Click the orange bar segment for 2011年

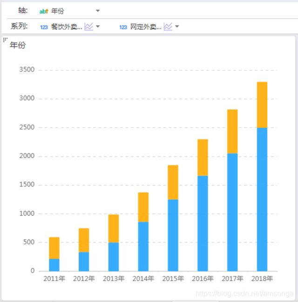click(54, 248)
